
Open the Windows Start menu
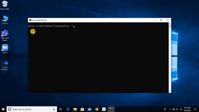click(3, 109)
